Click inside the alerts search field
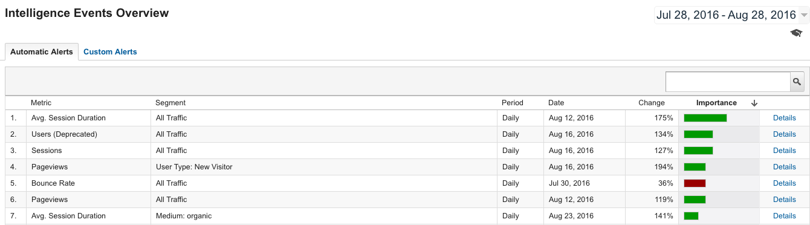The height and width of the screenshot is (225, 810). (728, 82)
